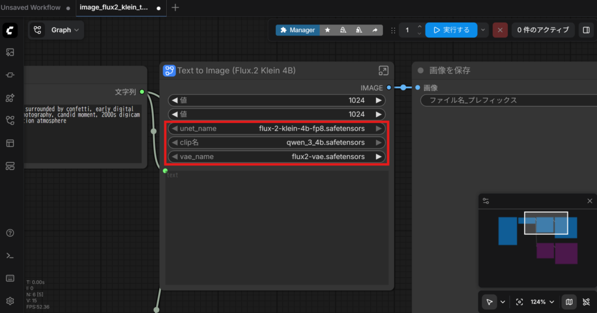Open the Graph dropdown menu

pyautogui.click(x=56, y=30)
